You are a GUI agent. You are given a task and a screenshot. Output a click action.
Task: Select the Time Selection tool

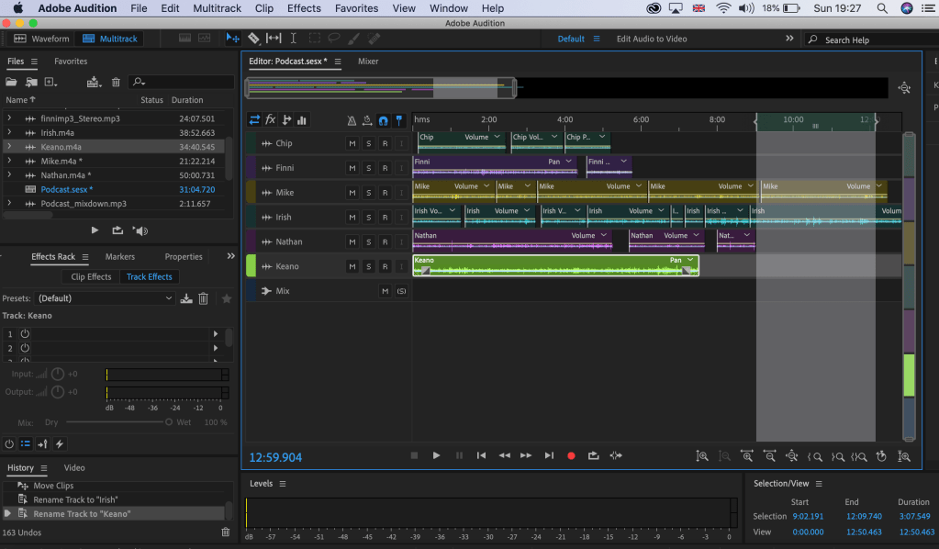293,39
